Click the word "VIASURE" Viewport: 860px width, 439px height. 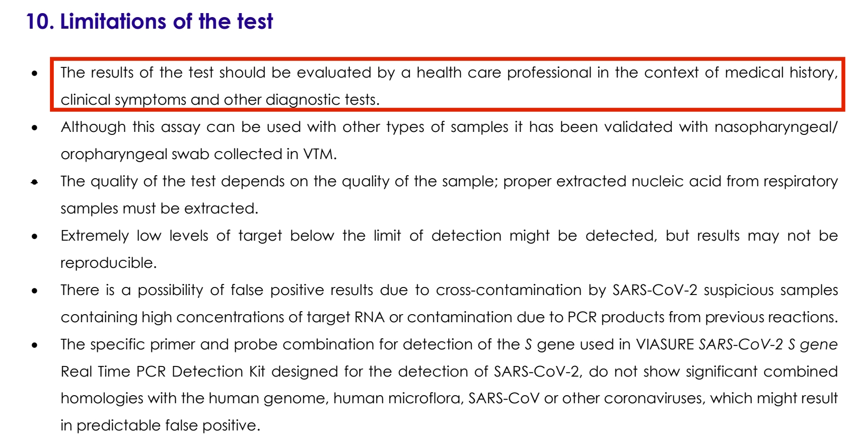pos(665,344)
